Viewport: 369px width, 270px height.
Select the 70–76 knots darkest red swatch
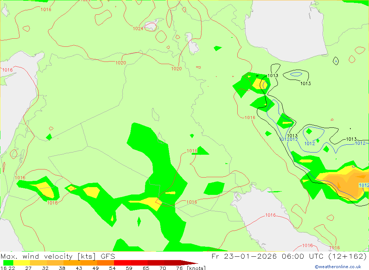pos(172,263)
